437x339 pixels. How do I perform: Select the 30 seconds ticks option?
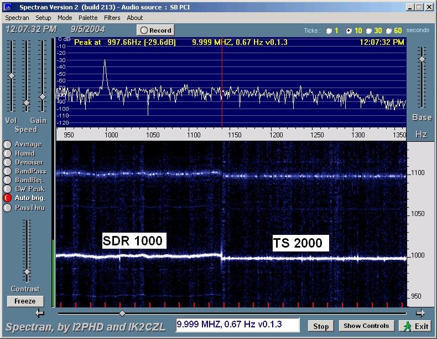pos(368,31)
